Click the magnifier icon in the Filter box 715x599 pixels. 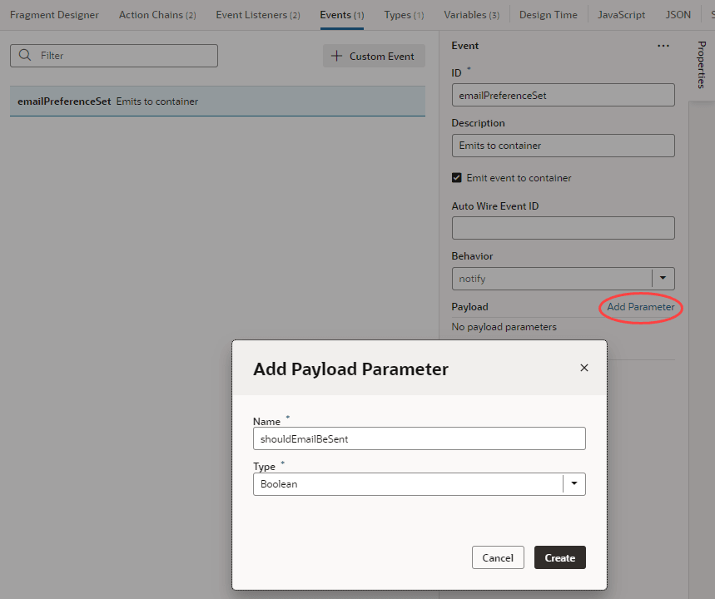point(25,55)
